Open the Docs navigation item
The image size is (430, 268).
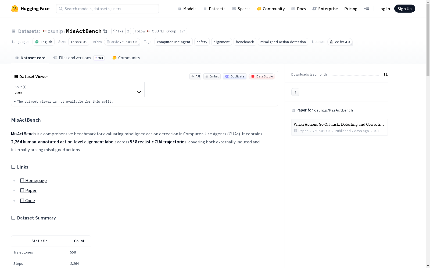(x=299, y=9)
